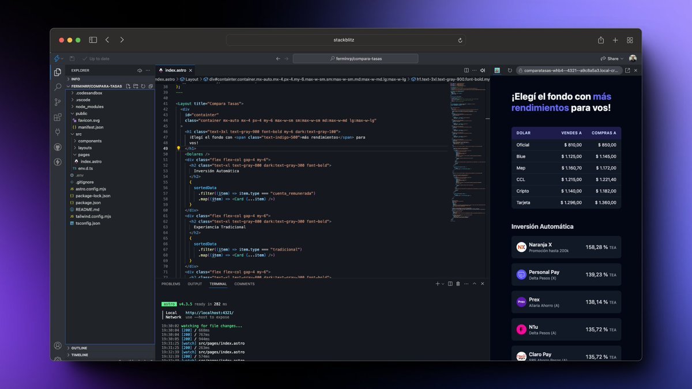Click the GitHub icon in activity bar
This screenshot has height=389, width=692.
[58, 147]
